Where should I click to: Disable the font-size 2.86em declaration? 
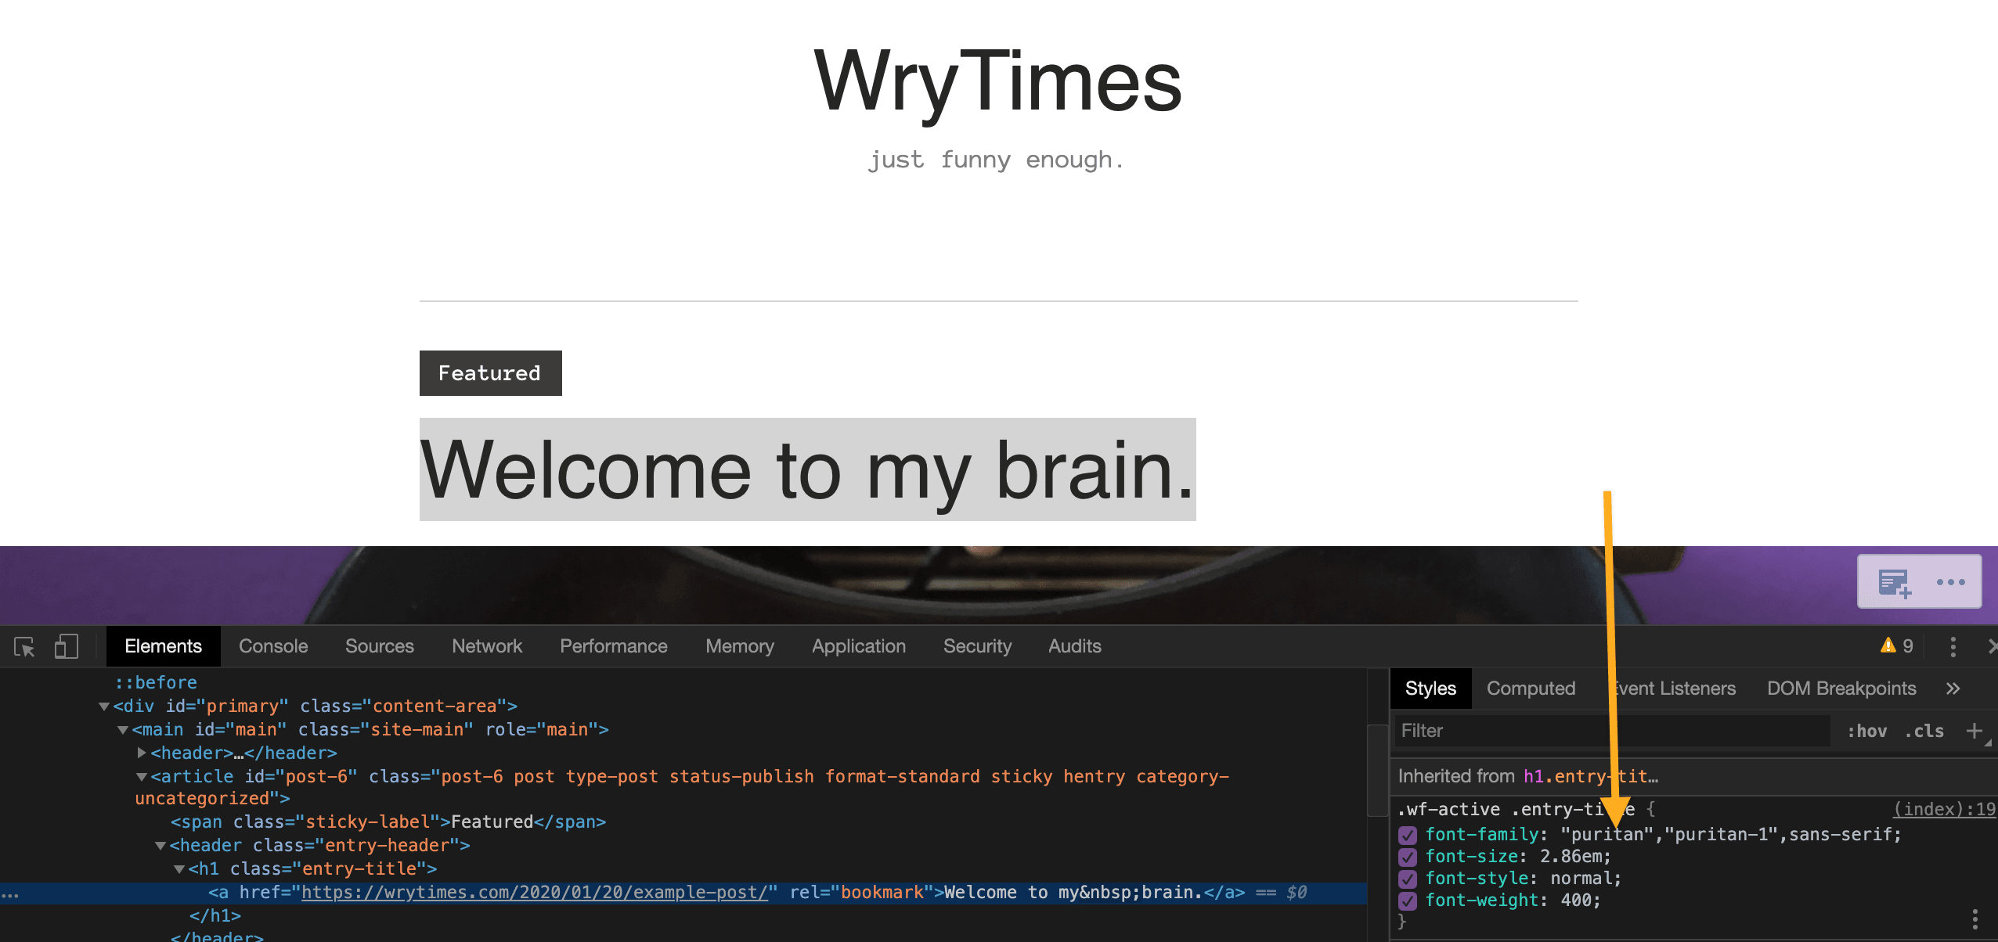coord(1408,857)
